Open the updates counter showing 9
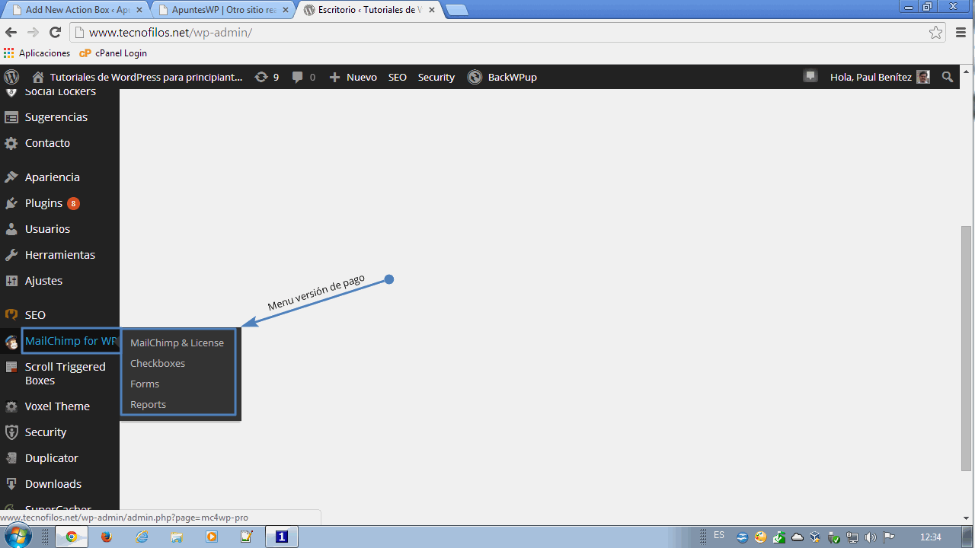The image size is (975, 548). pyautogui.click(x=267, y=77)
